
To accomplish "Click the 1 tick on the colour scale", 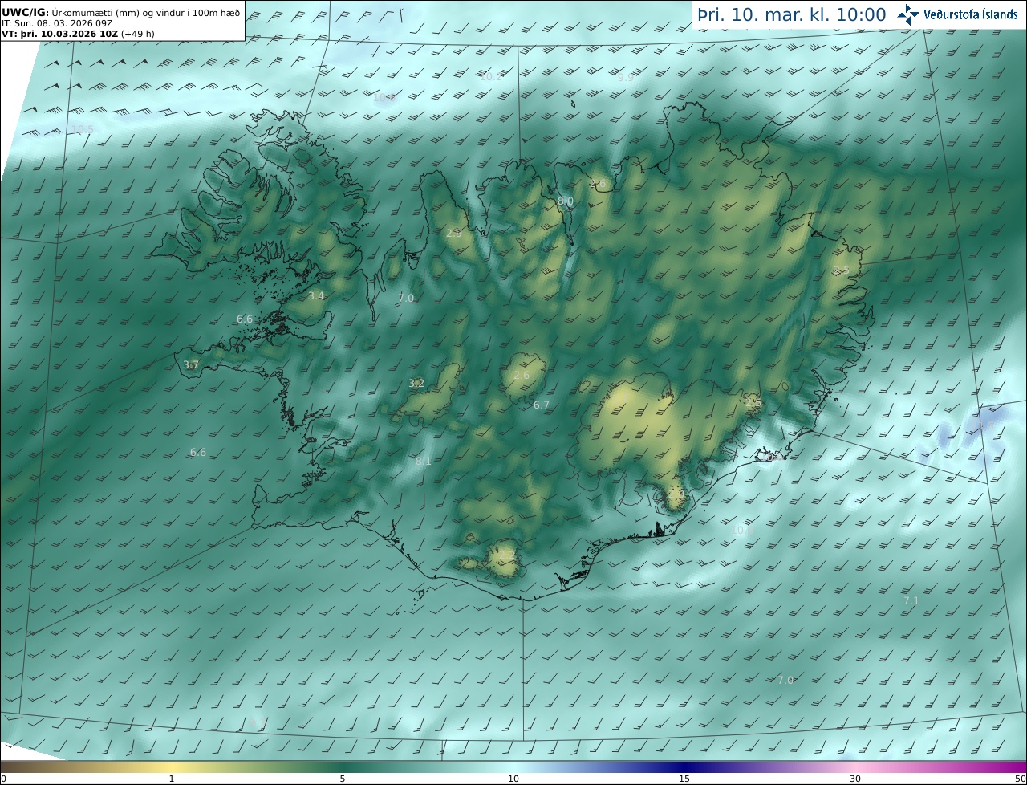I will [172, 779].
